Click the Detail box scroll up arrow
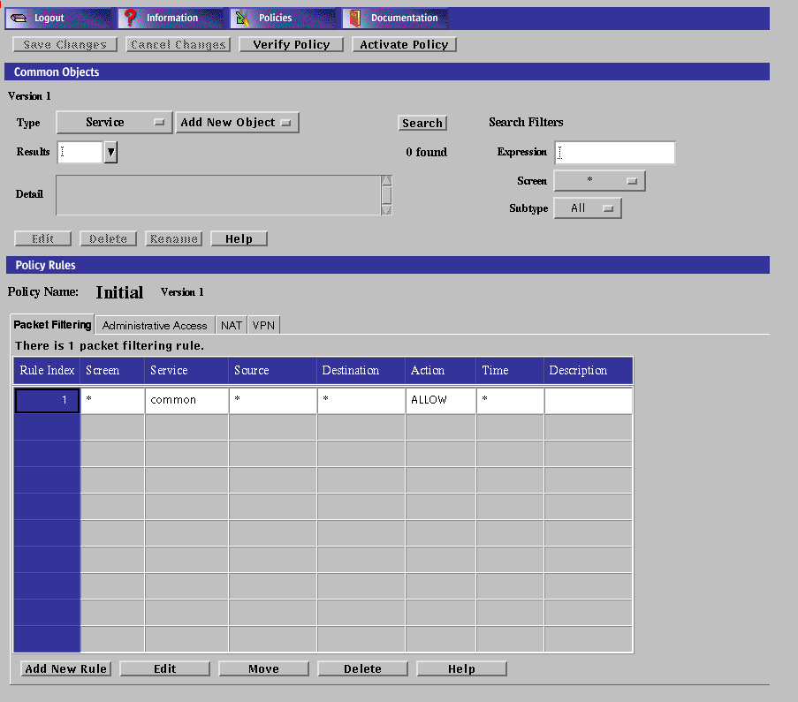The width and height of the screenshot is (798, 702). (386, 181)
